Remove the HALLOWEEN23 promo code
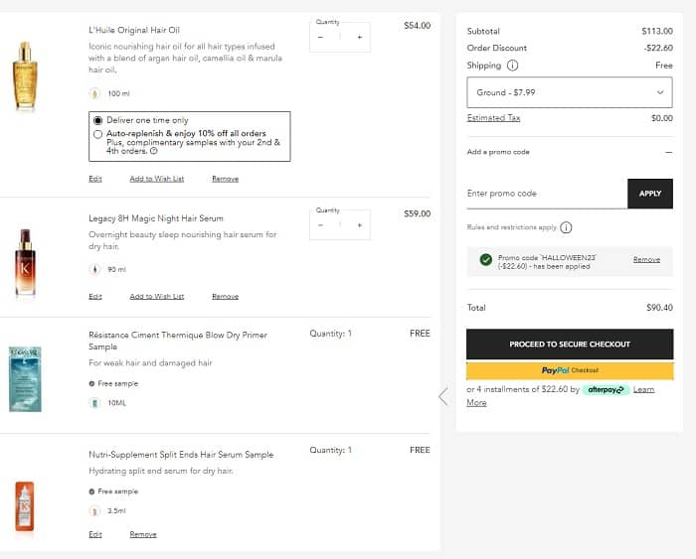The image size is (696, 559). [x=646, y=259]
